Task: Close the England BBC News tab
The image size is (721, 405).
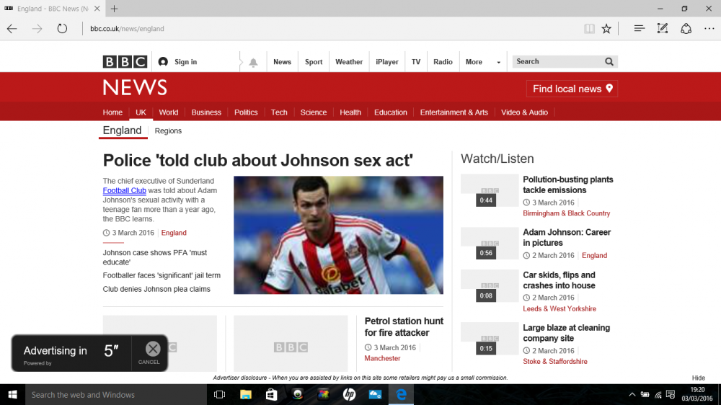Action: point(97,8)
